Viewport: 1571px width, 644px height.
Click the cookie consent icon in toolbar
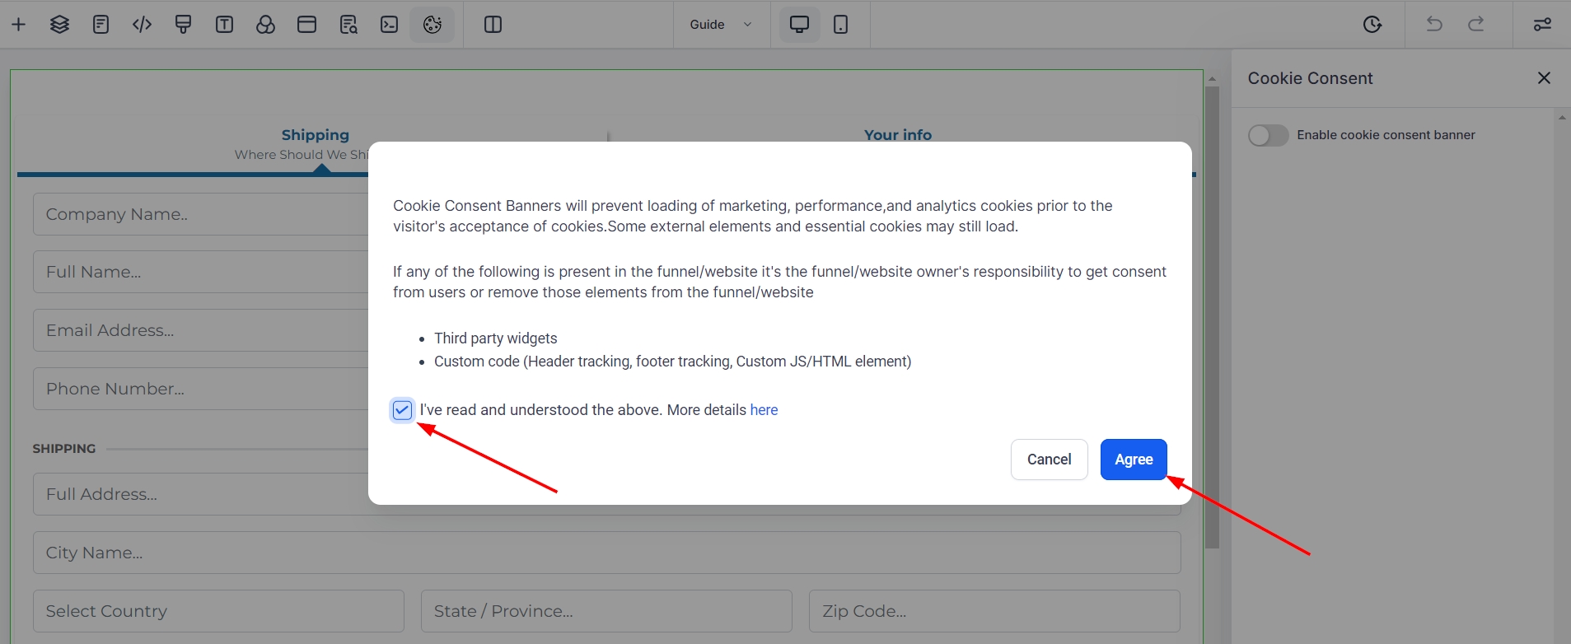432,25
